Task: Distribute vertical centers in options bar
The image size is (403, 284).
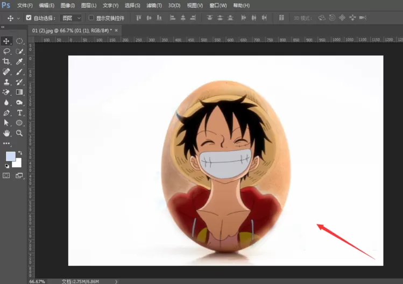Action: [x=220, y=18]
